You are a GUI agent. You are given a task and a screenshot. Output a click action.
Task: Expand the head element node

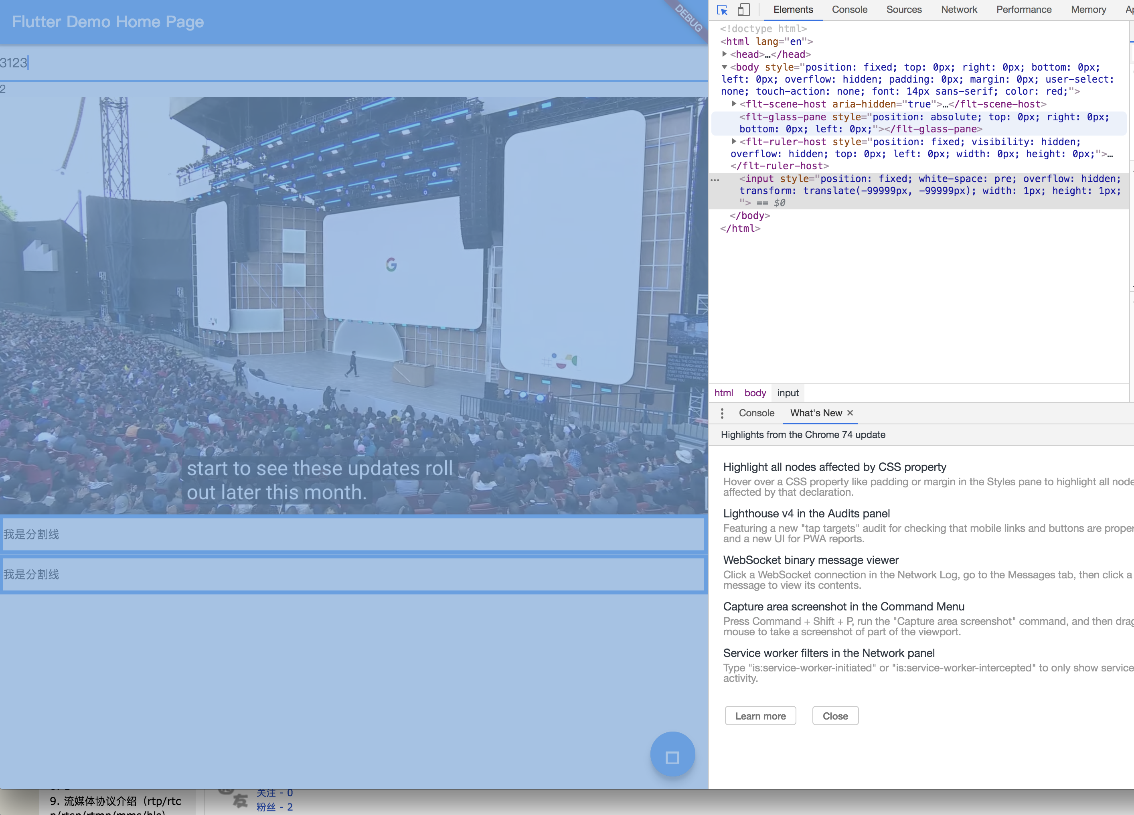tap(724, 54)
